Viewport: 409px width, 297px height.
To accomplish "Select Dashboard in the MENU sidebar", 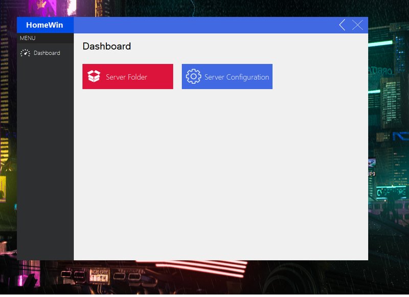I will [47, 53].
